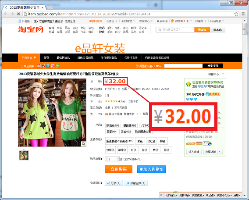
Task: Open 购物必读及售后规则 nav tab
Action: [157, 58]
